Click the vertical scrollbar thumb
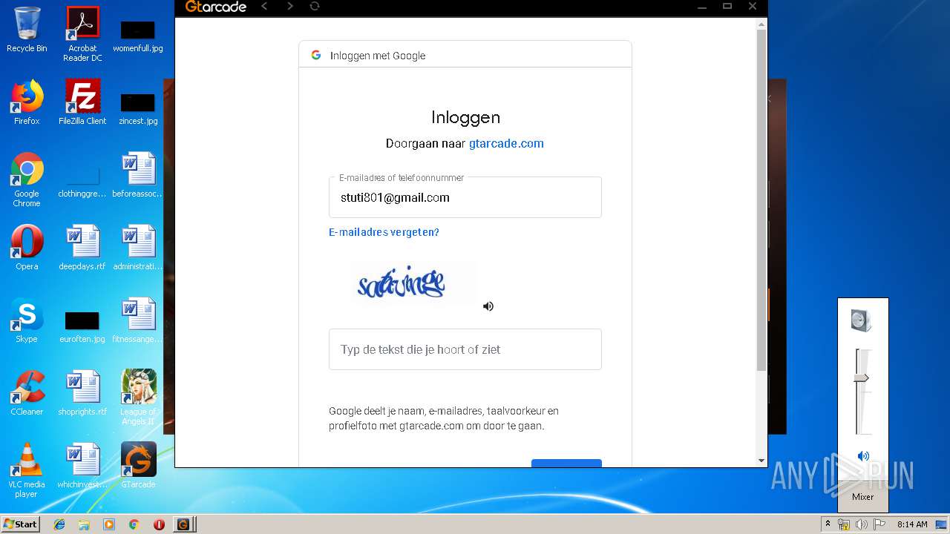 pyautogui.click(x=761, y=200)
